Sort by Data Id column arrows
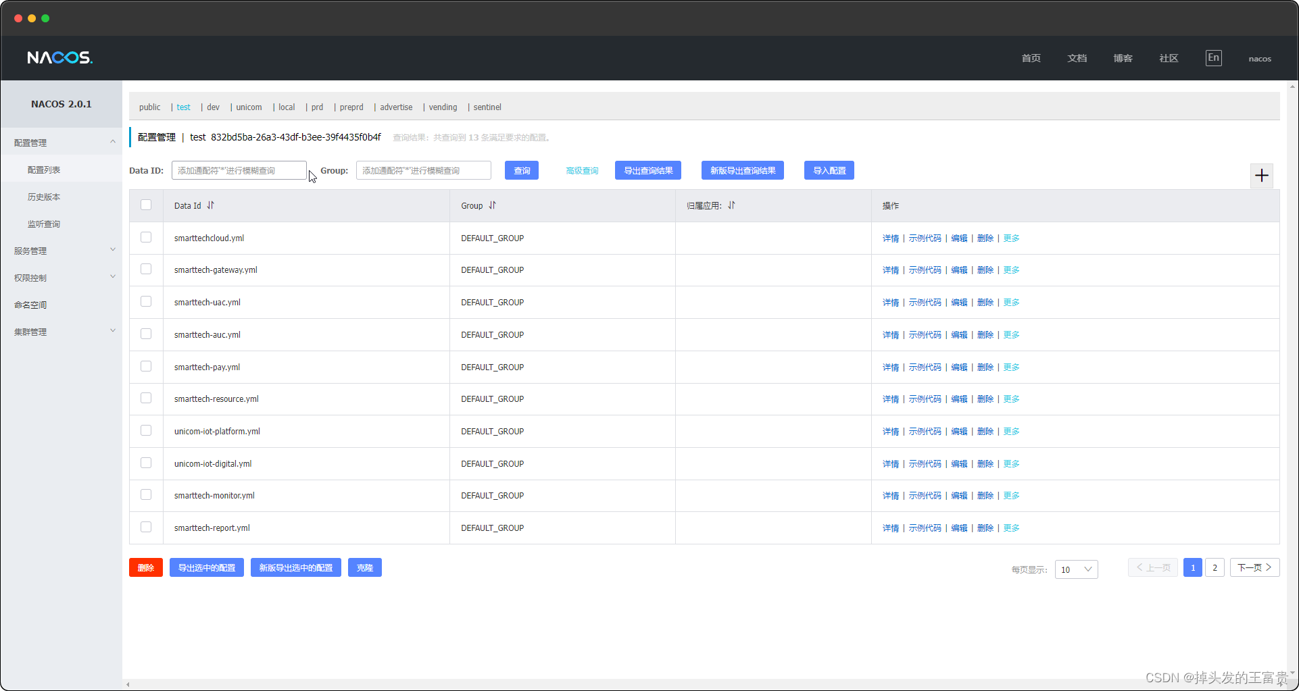This screenshot has width=1299, height=691. (x=210, y=205)
